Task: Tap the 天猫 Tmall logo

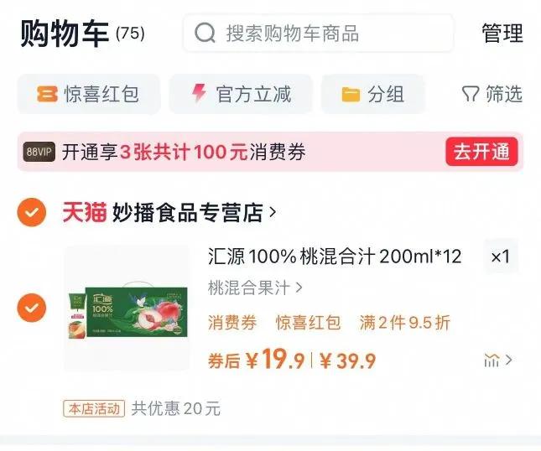Action: (84, 212)
